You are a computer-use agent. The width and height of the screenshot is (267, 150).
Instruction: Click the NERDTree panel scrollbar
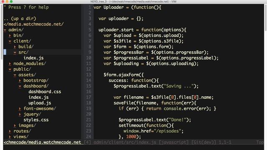point(2,32)
